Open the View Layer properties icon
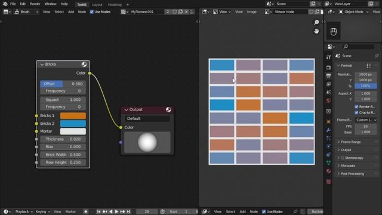 point(328,84)
